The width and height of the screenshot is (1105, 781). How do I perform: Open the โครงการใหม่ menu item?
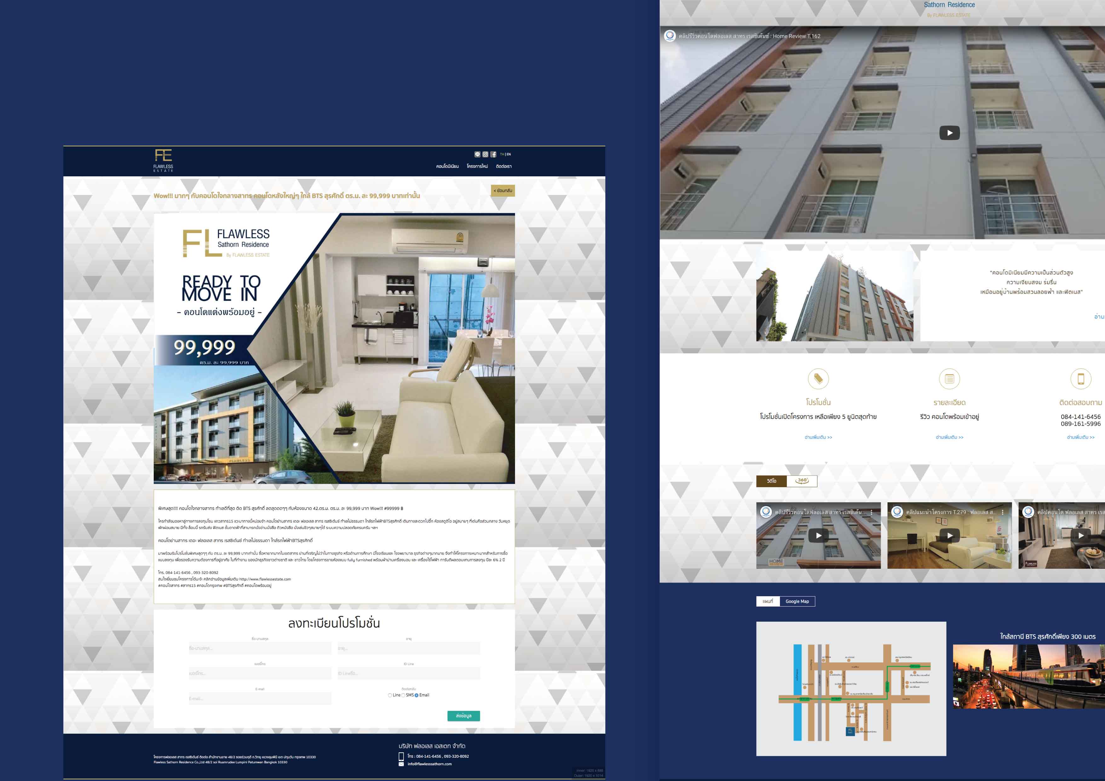(477, 167)
